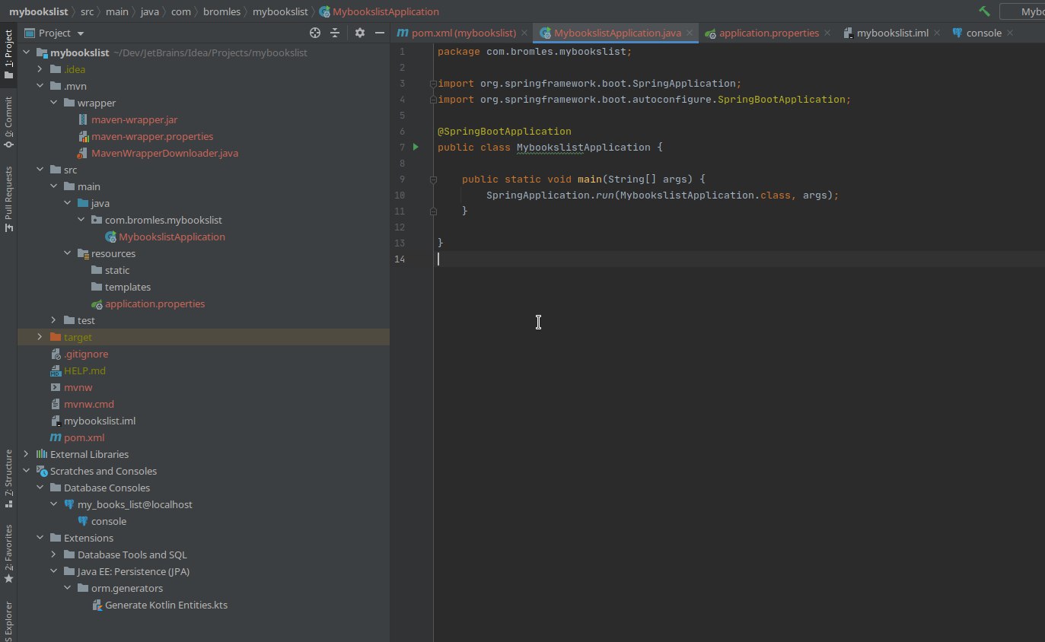Select mybookslist.iml in project tree

[x=99, y=421]
